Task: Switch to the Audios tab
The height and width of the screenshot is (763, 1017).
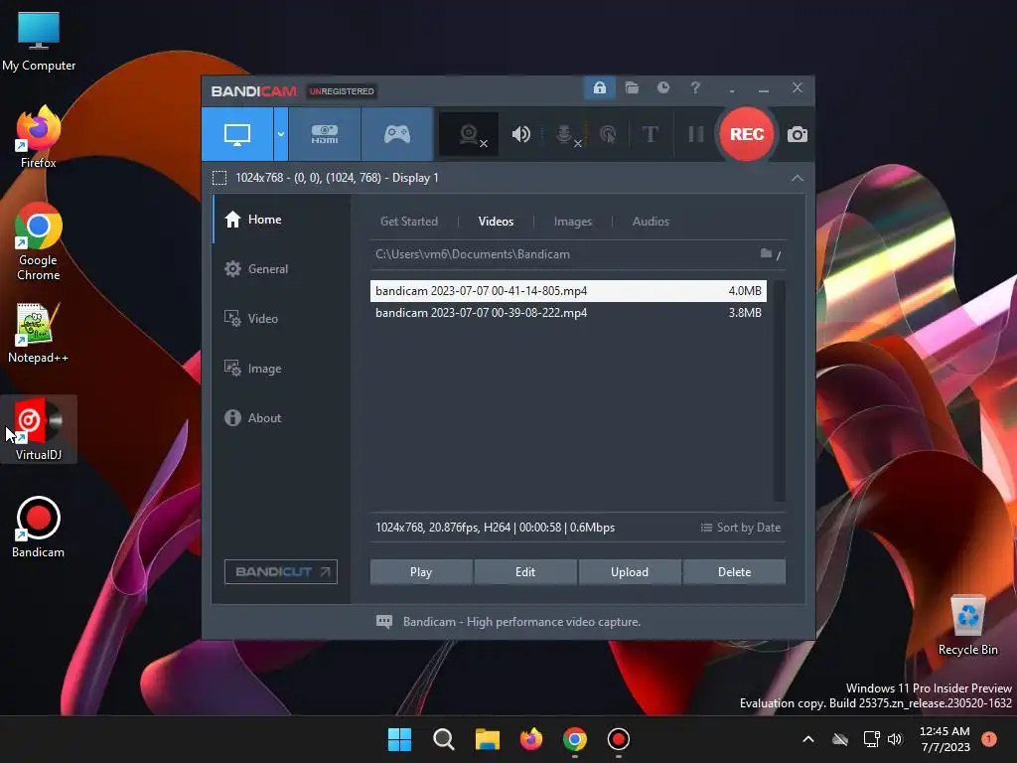Action: tap(651, 222)
